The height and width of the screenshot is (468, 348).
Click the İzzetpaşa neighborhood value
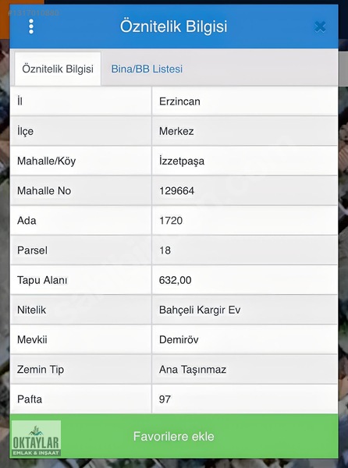pos(182,161)
